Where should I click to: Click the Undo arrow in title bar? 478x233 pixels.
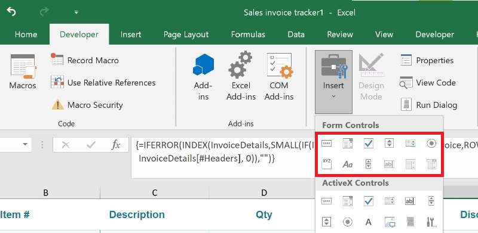[x=11, y=13]
